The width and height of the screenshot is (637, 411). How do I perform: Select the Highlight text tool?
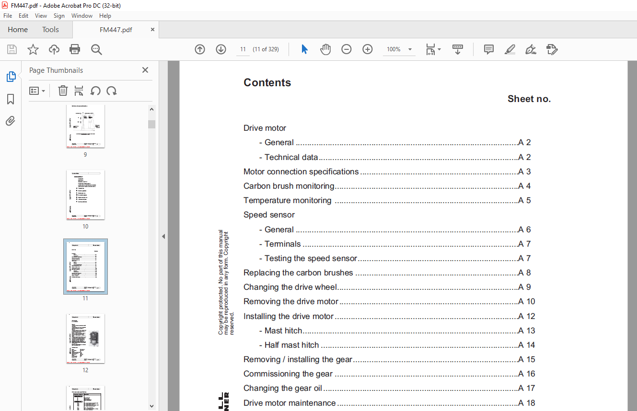[x=510, y=49]
